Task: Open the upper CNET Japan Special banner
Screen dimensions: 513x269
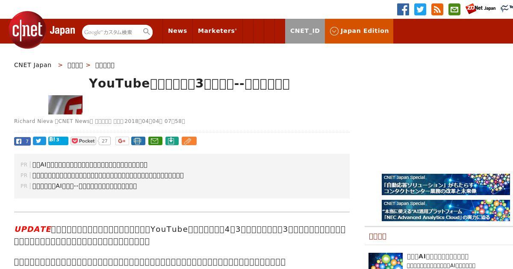Action: click(x=446, y=184)
